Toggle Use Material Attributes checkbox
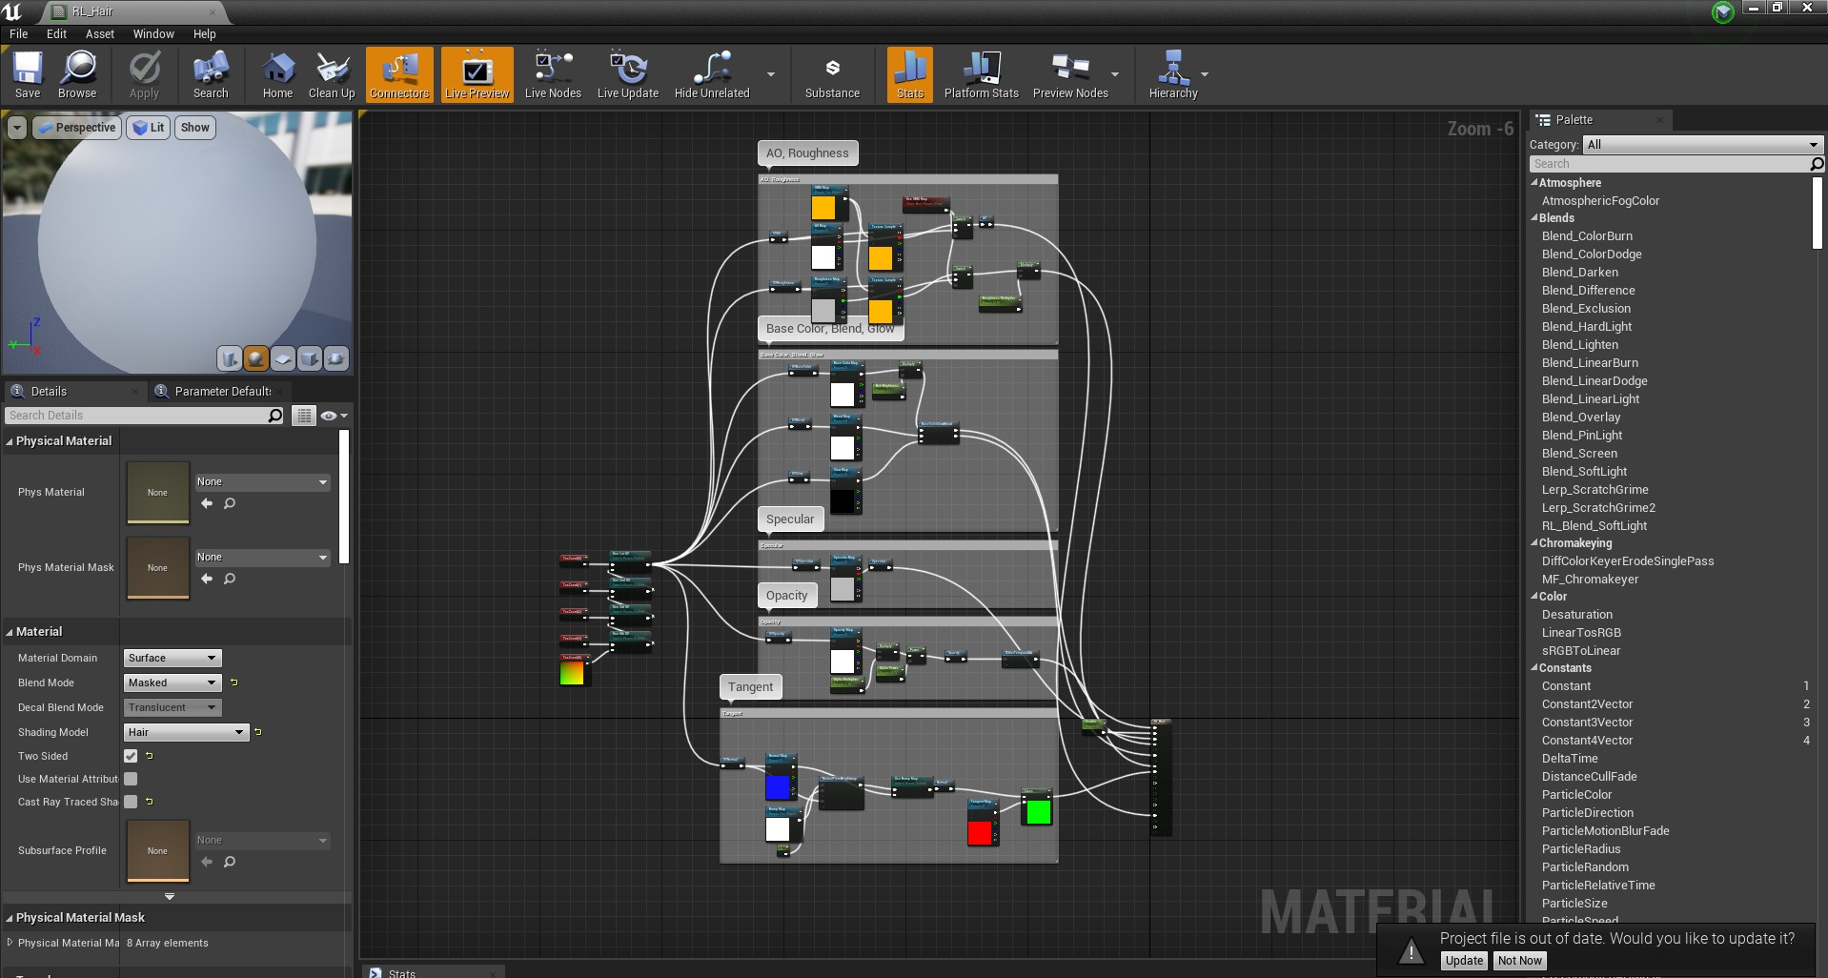Viewport: 1828px width, 978px height. click(x=131, y=779)
